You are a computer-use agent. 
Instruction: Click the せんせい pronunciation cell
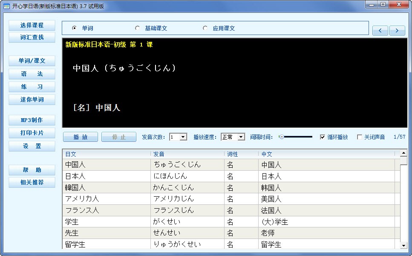coord(187,233)
